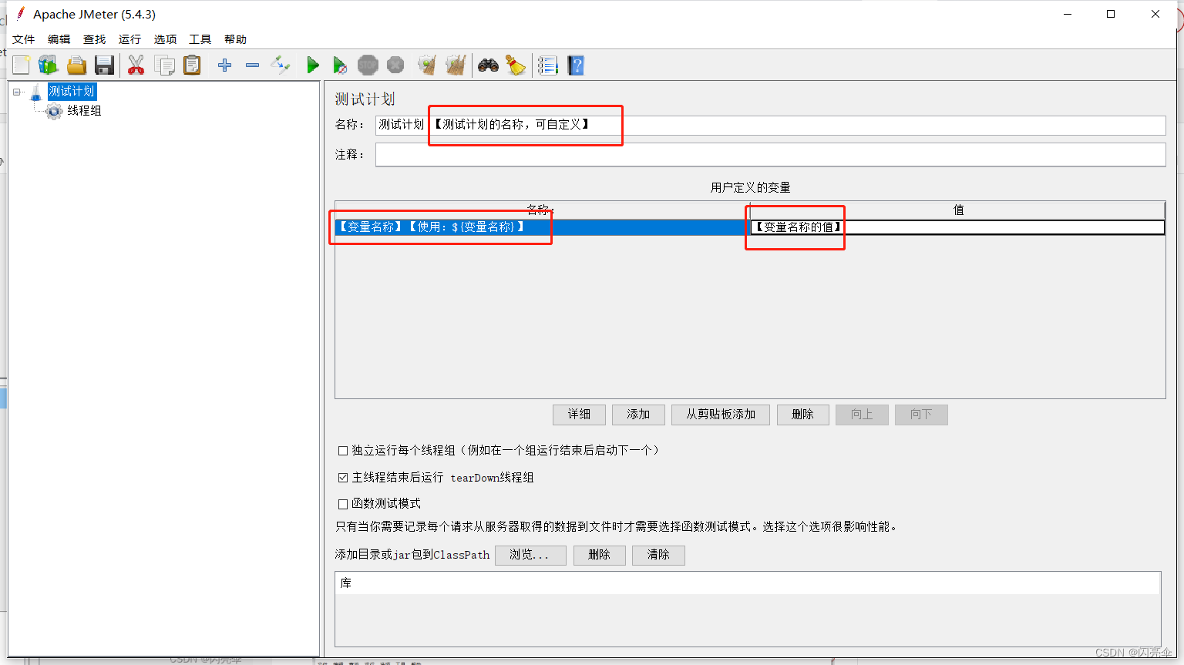Click the 测试计划 flask icon in tree

click(x=35, y=92)
